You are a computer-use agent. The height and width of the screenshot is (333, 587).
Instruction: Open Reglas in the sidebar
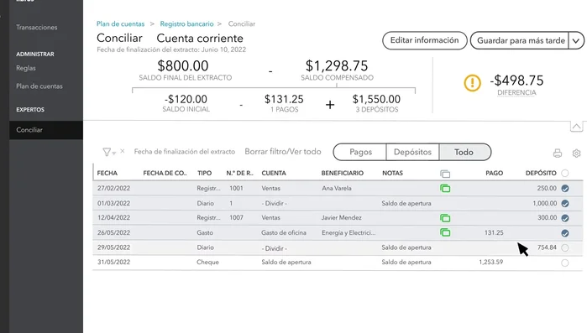(x=26, y=68)
